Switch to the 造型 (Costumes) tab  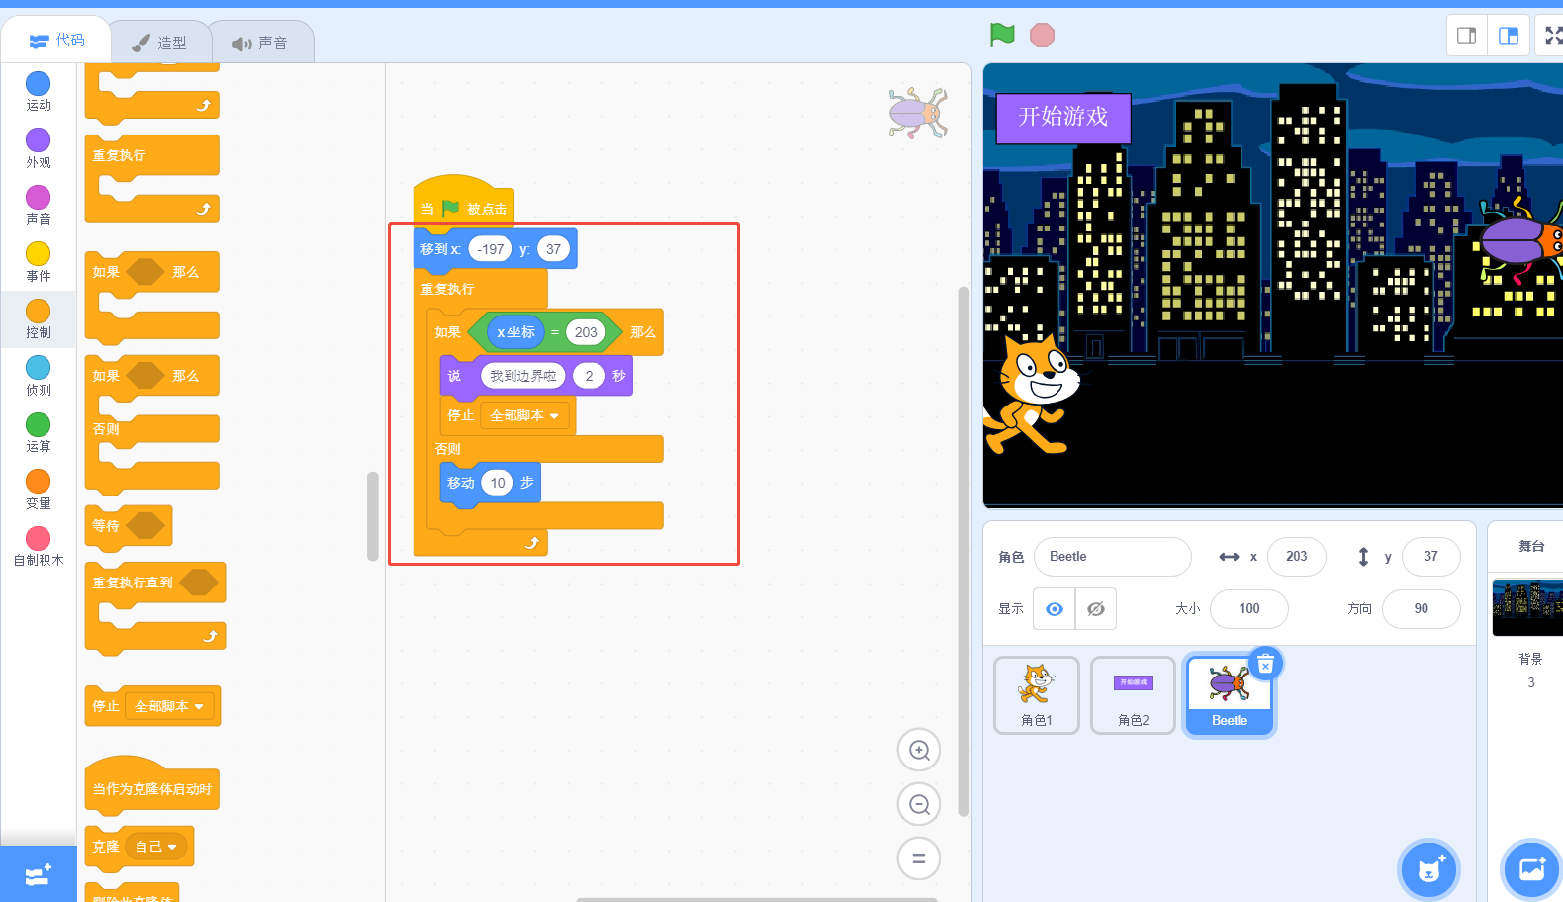click(x=159, y=43)
